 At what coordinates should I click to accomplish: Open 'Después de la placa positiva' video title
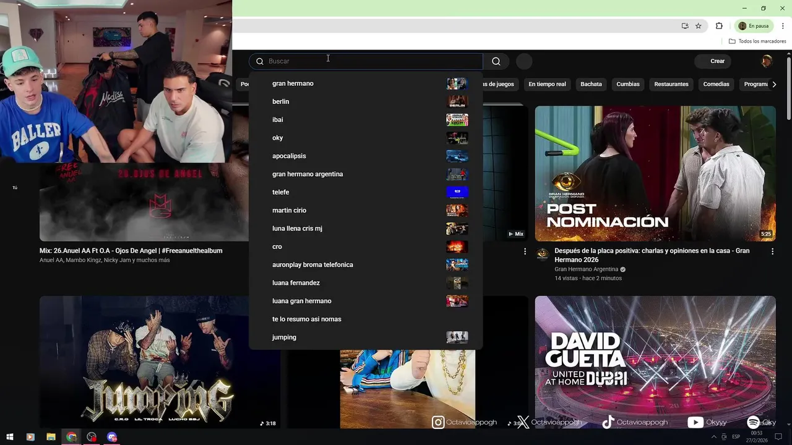pos(652,255)
